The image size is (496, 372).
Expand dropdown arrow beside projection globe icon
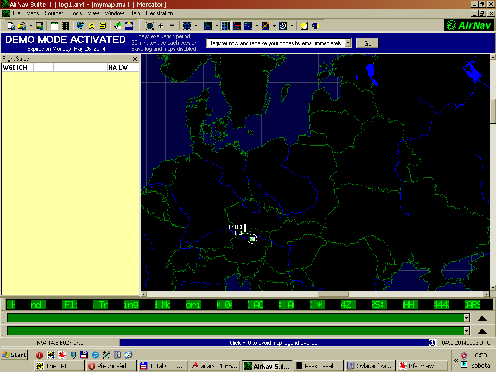click(x=196, y=26)
